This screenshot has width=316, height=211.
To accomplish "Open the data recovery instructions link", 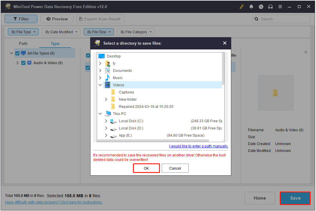I will point(54,202).
